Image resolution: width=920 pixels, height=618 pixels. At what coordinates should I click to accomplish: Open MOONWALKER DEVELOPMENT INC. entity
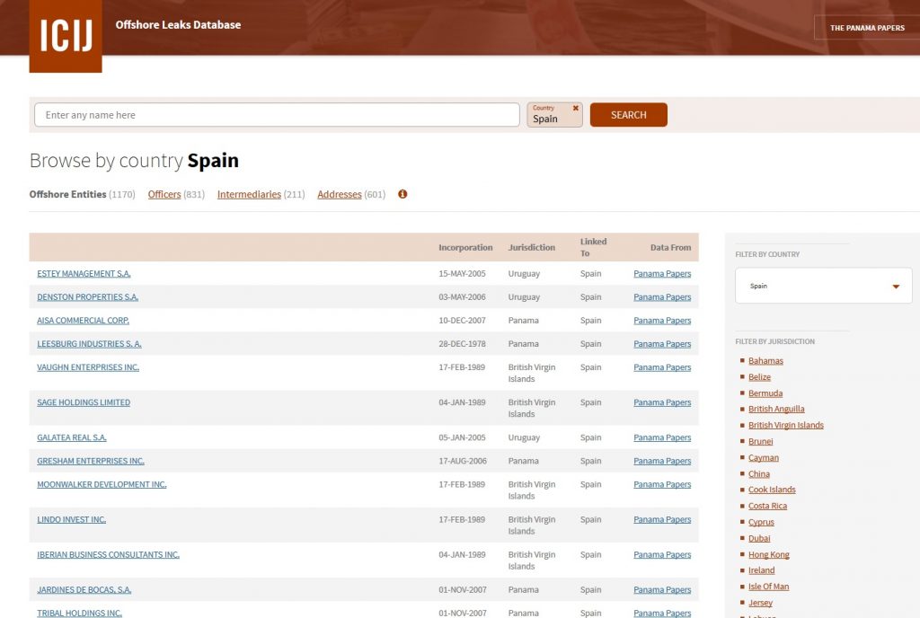click(x=102, y=484)
